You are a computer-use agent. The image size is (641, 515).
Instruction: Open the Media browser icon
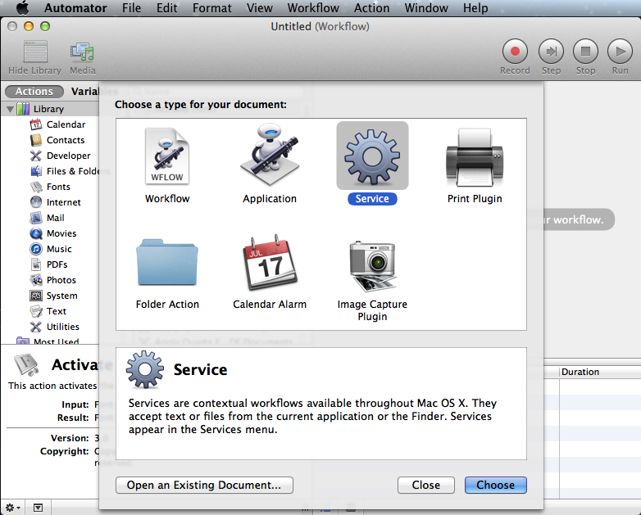(x=82, y=52)
